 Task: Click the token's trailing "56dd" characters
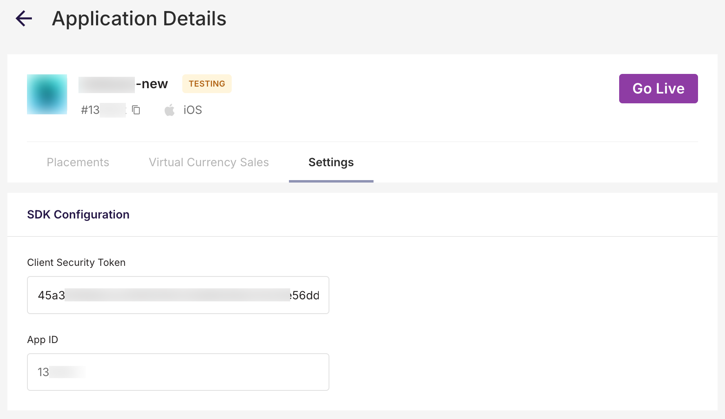[306, 295]
